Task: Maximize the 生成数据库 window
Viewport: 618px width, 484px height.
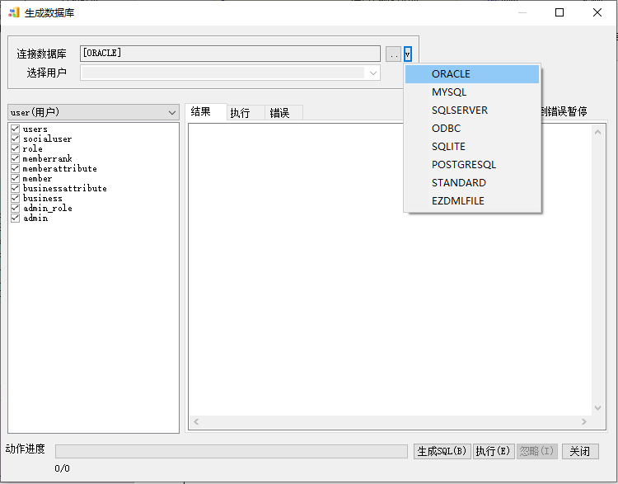Action: (559, 12)
